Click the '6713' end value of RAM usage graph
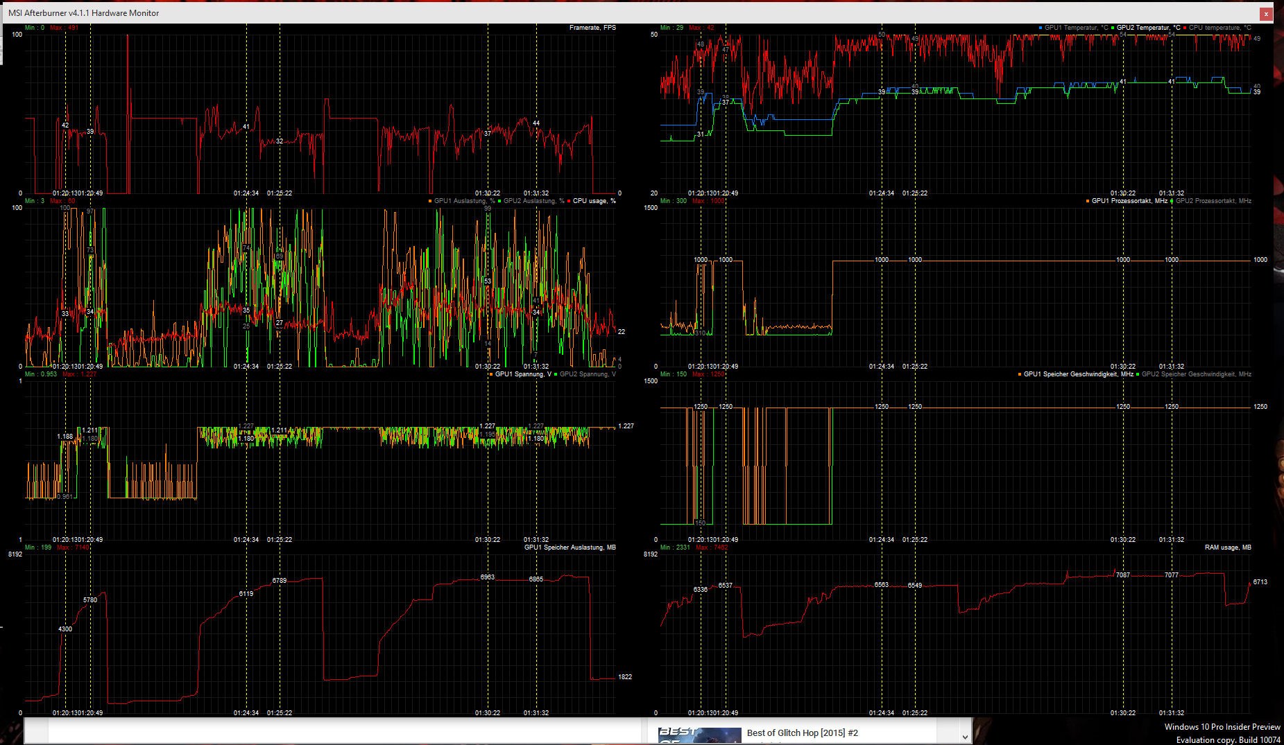Viewport: 1284px width, 745px height. coord(1260,582)
